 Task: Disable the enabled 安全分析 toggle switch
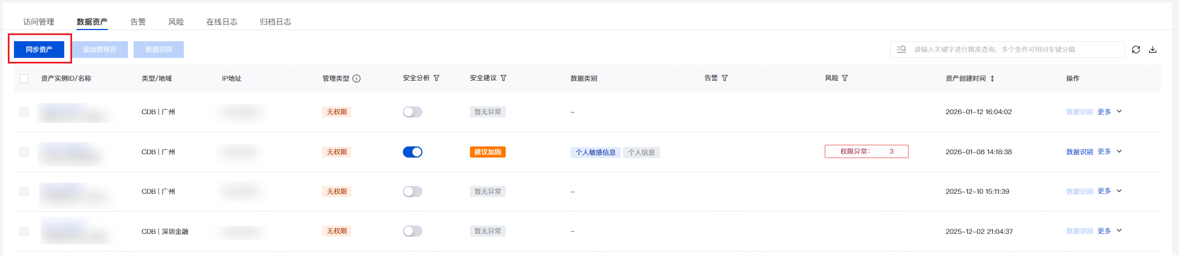(x=412, y=152)
